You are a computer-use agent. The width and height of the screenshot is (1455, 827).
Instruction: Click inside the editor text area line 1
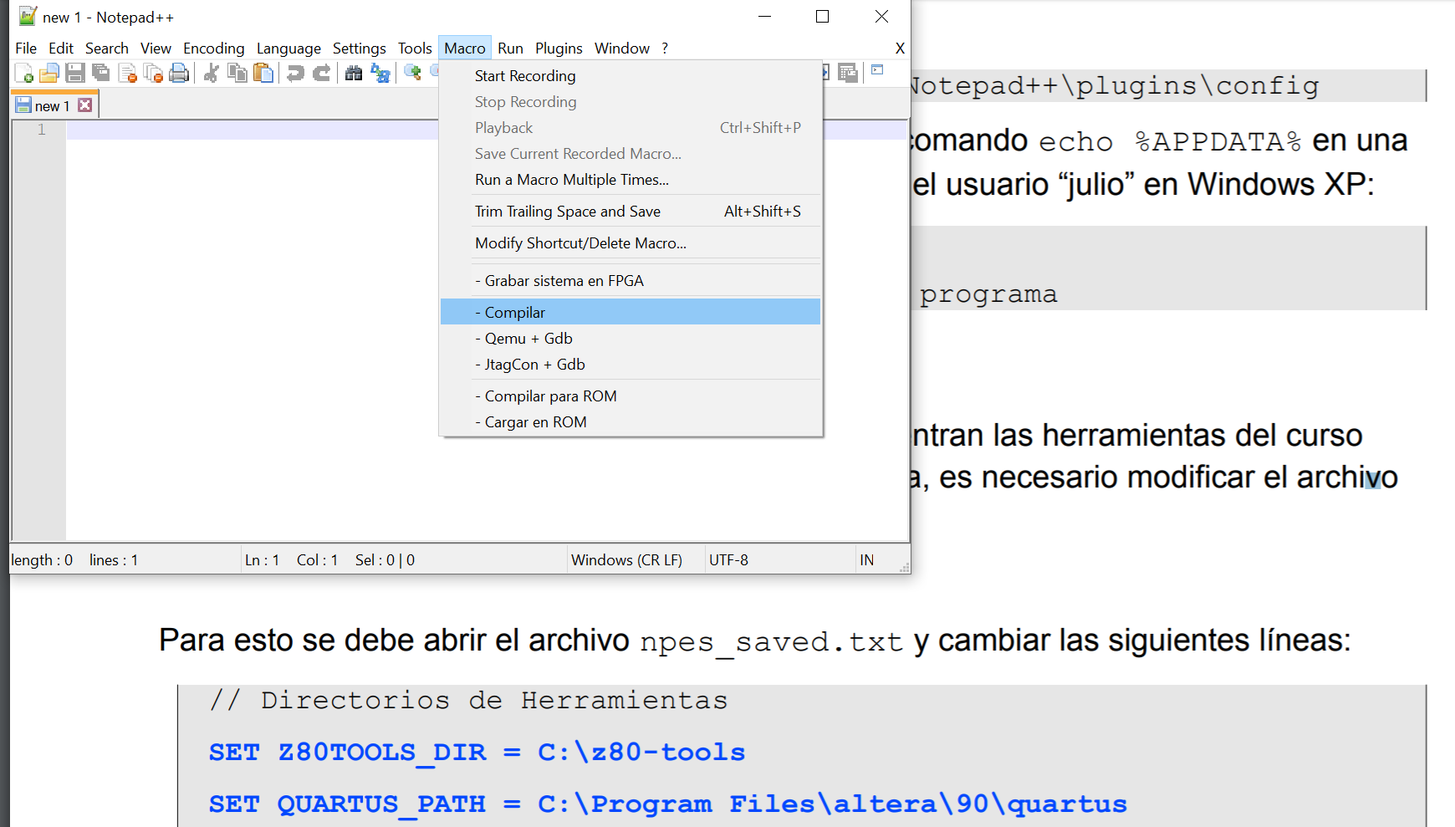pyautogui.click(x=251, y=130)
